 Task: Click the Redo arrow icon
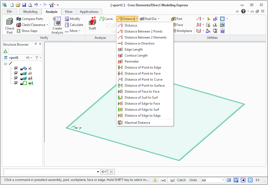pyautogui.click(x=45, y=5)
